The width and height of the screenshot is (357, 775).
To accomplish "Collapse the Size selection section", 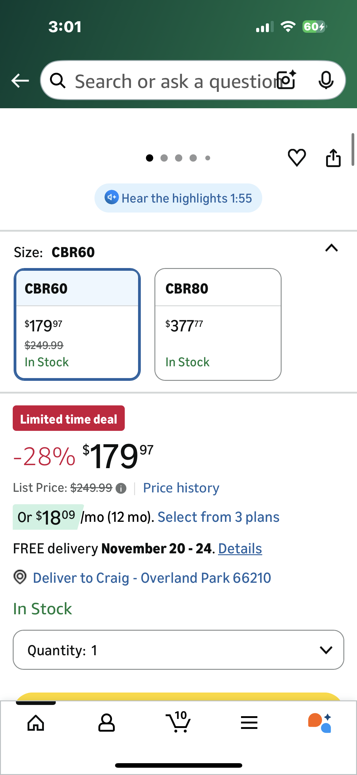I will (331, 249).
